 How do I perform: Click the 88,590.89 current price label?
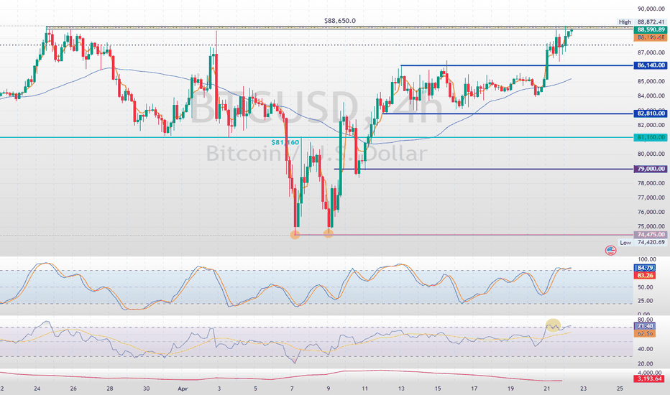[x=651, y=30]
